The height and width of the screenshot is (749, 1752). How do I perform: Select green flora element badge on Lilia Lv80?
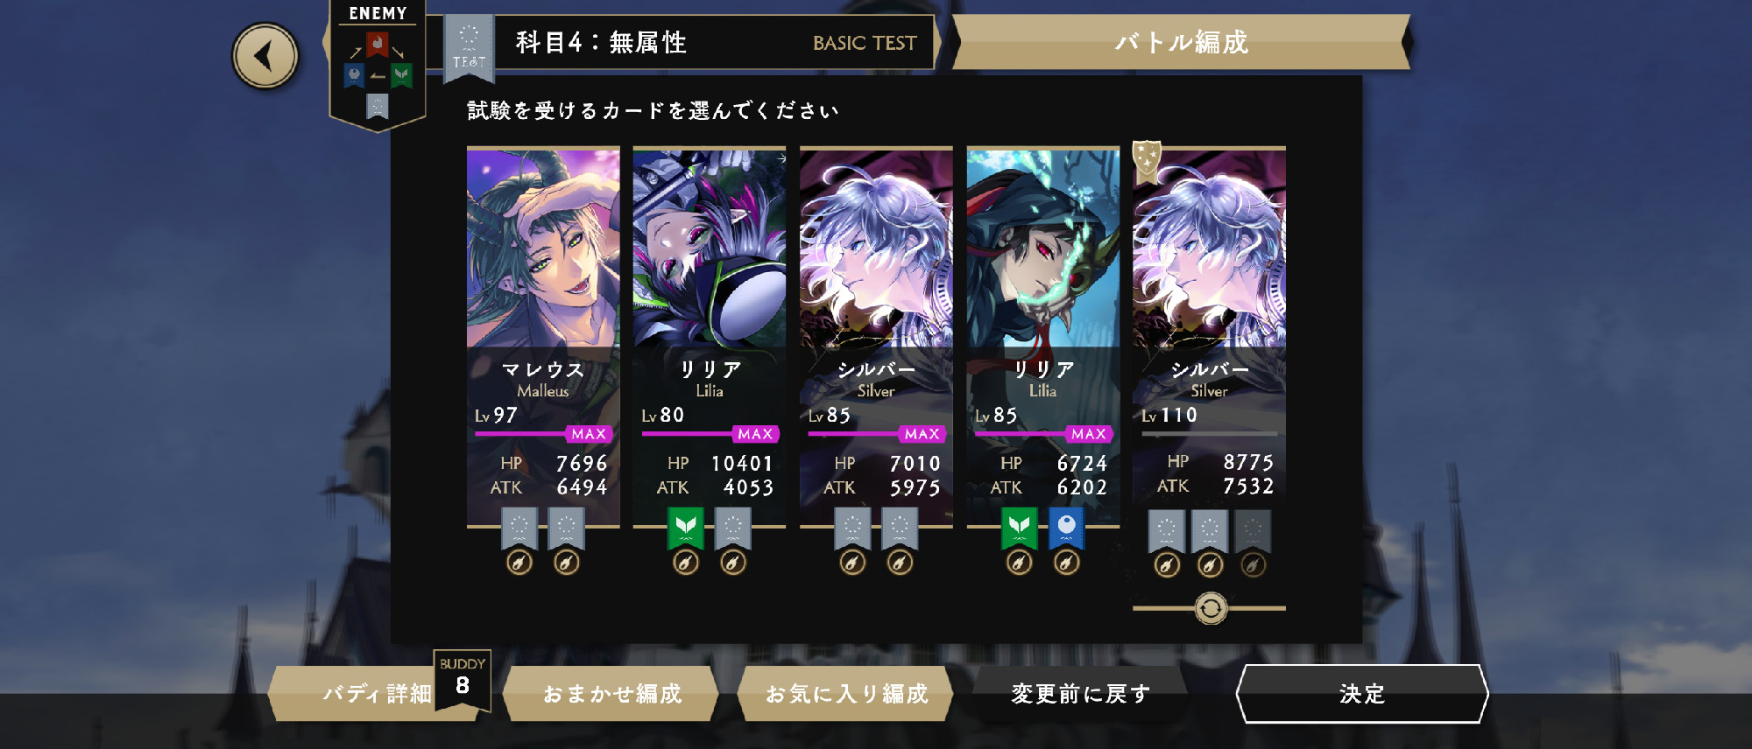point(686,528)
